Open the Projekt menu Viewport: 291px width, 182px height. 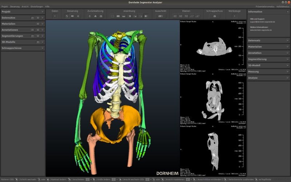[x=5, y=7]
